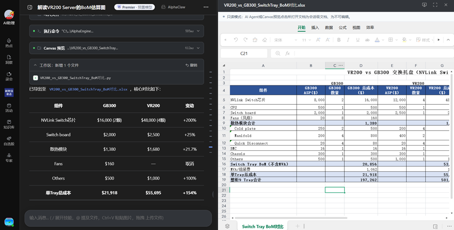Open 知识库 in the left sidebar
The height and width of the screenshot is (230, 454).
click(x=9, y=124)
